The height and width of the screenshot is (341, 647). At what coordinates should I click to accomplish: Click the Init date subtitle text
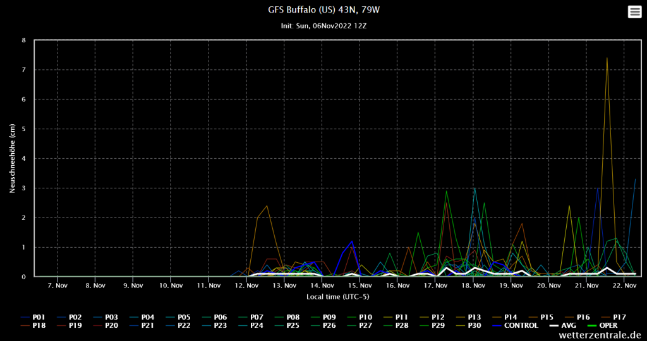point(323,26)
